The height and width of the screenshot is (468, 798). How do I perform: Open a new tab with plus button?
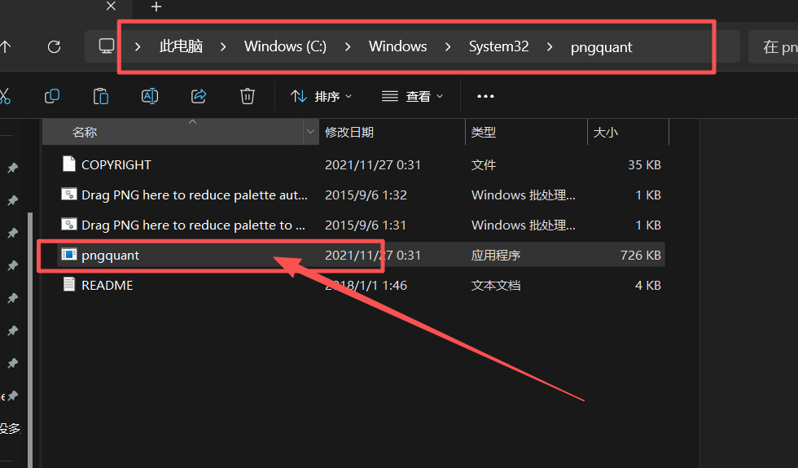click(156, 7)
